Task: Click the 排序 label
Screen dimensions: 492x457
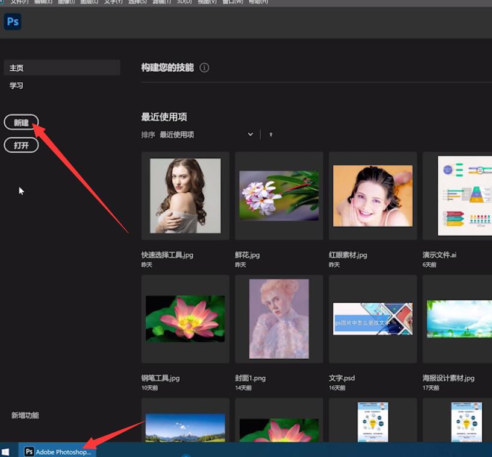Action: [148, 134]
